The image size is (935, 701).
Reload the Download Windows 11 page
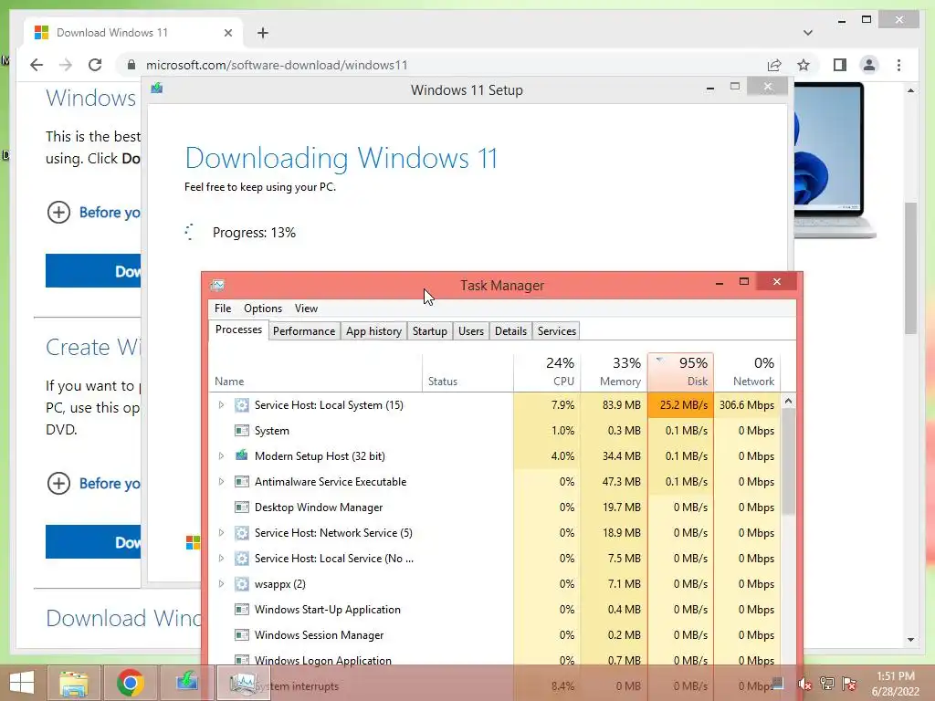(95, 65)
